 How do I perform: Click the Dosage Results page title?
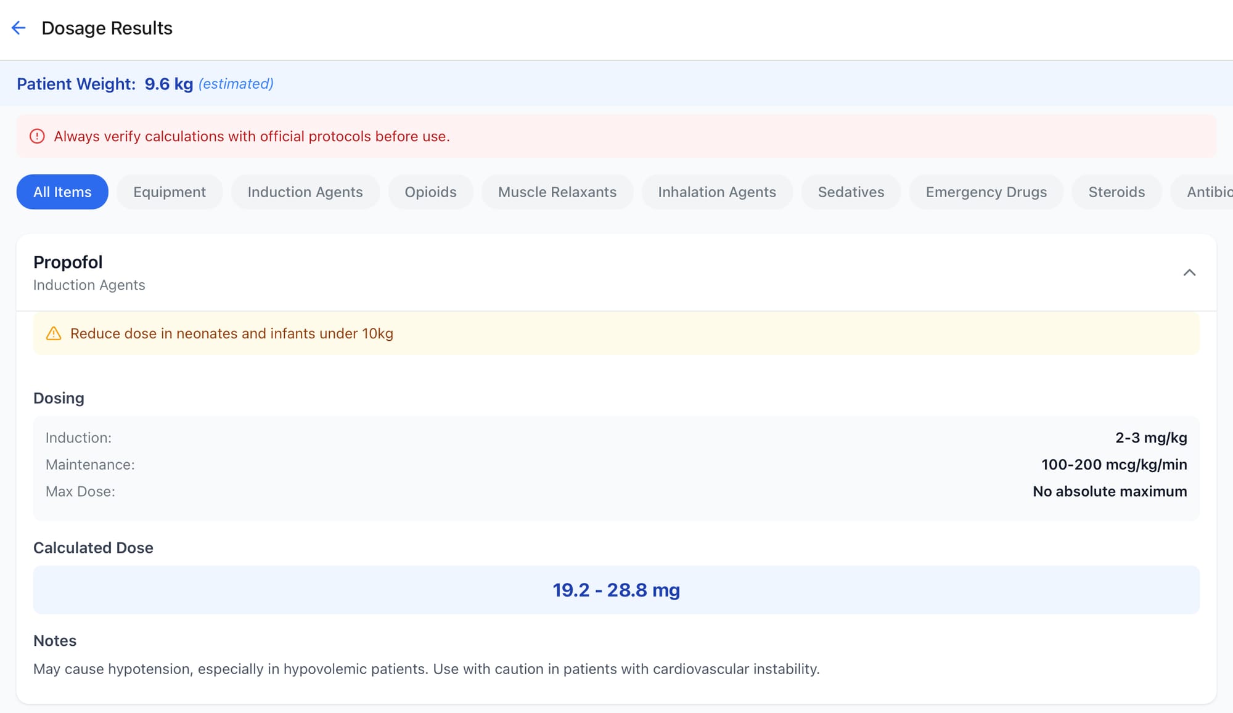coord(107,28)
